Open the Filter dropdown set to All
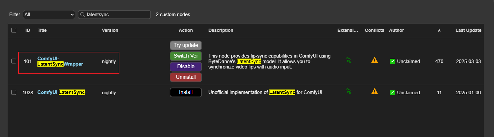 click(x=49, y=14)
